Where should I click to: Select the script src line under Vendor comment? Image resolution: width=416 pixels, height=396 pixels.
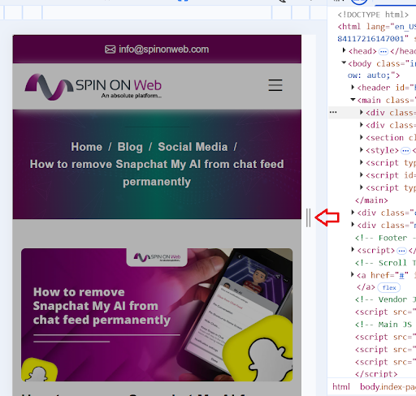click(x=385, y=312)
